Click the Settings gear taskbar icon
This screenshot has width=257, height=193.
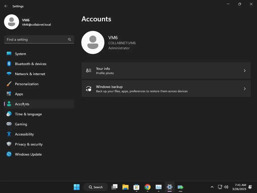click(x=169, y=187)
